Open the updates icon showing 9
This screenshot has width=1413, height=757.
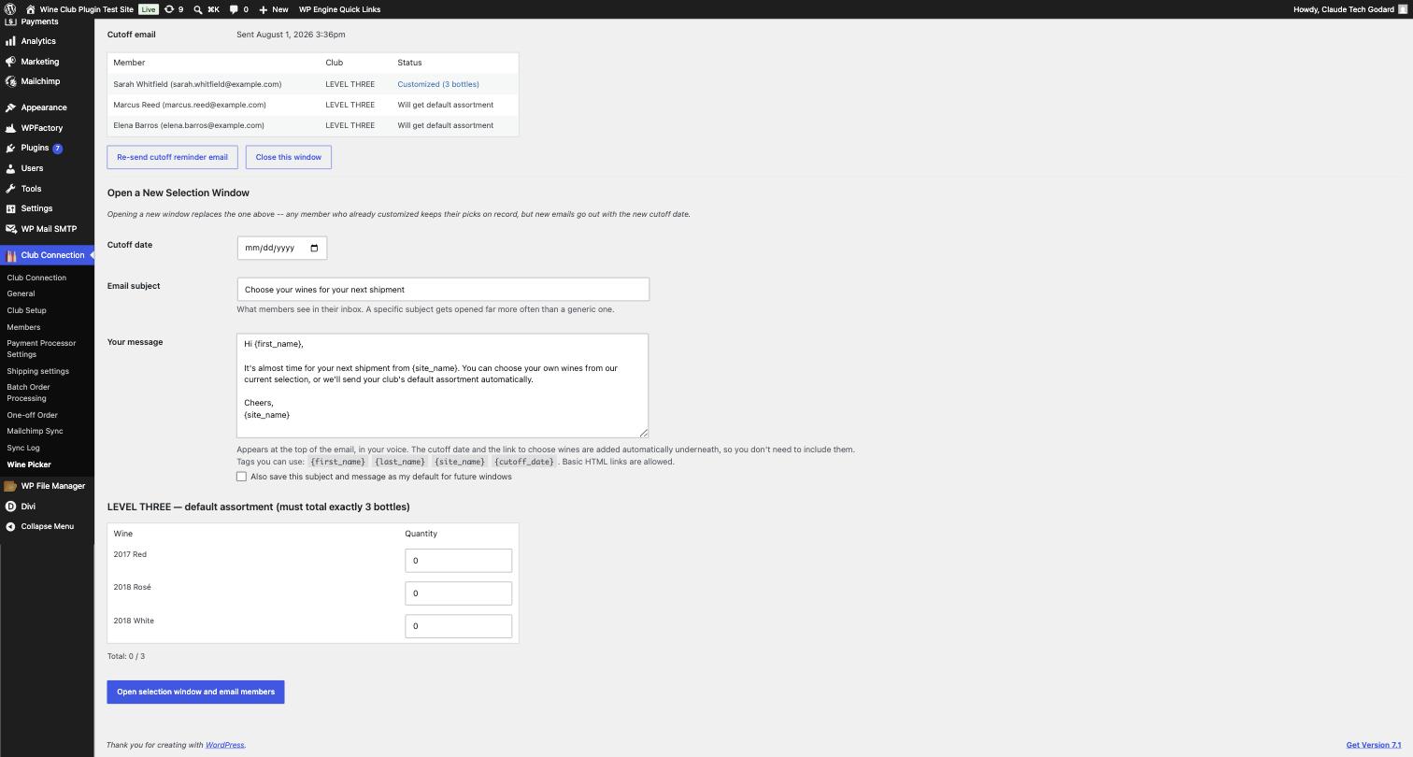pyautogui.click(x=169, y=9)
